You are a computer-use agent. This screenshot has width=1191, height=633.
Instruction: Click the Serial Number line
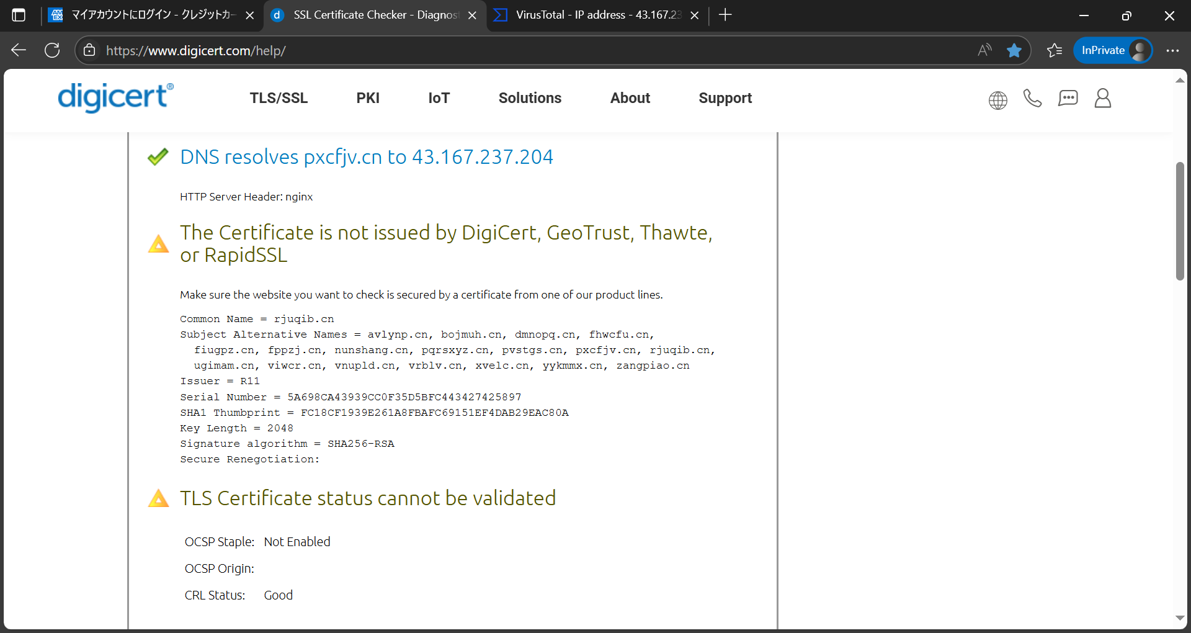350,397
